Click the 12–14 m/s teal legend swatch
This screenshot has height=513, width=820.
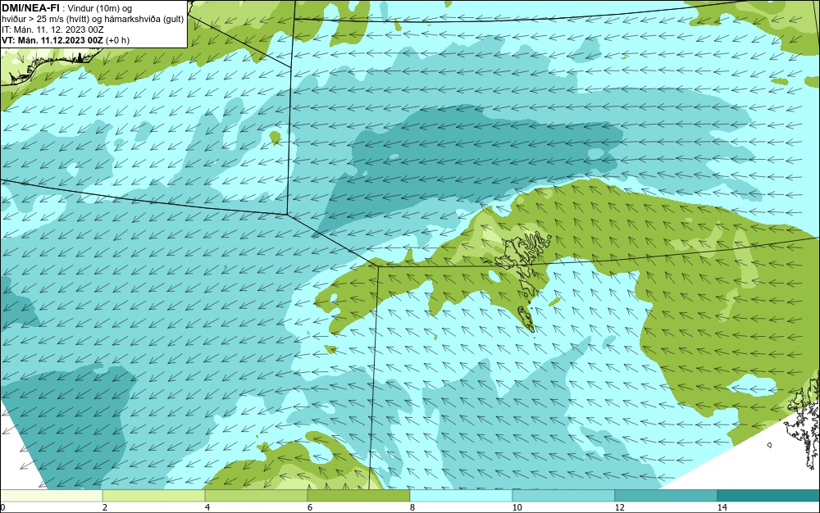[666, 496]
